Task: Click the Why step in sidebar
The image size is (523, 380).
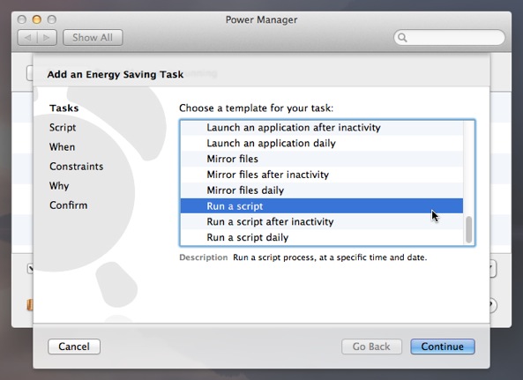Action: (x=59, y=186)
